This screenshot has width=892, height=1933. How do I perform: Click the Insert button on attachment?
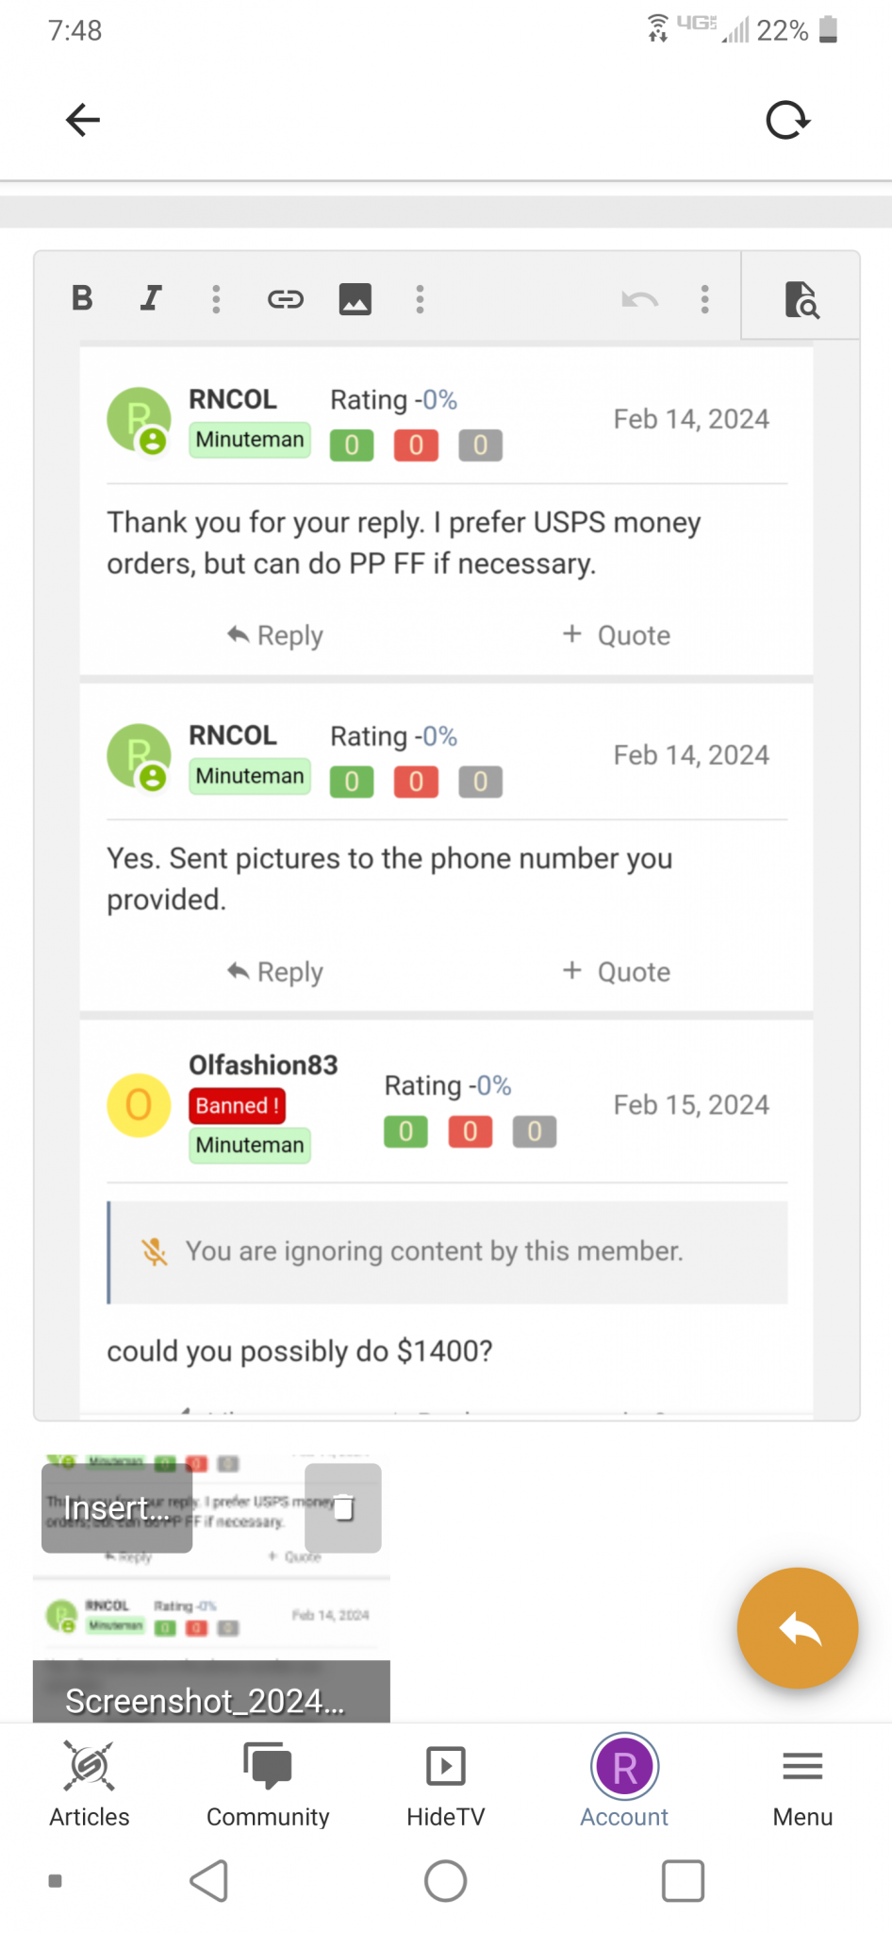(117, 1508)
